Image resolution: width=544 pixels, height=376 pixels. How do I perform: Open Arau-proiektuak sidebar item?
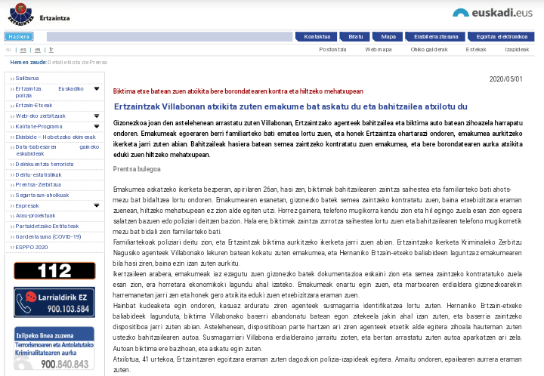(36, 215)
